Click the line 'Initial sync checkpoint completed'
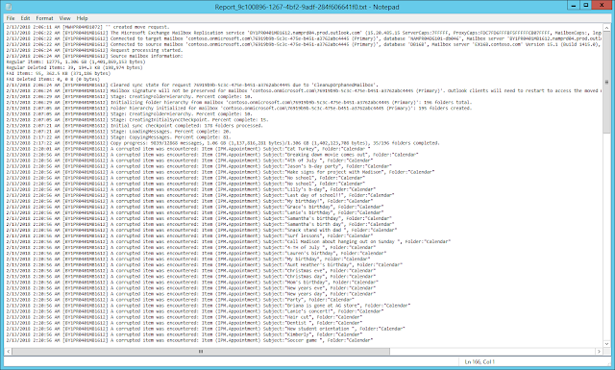Viewport: 615px width, 370px height. [135, 126]
